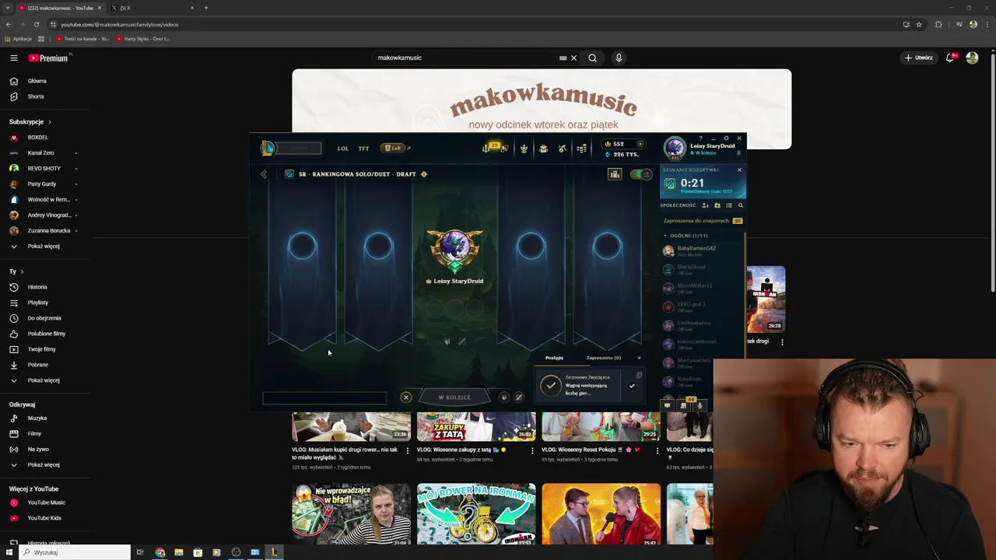
Task: Expand Ty section with Pokaż więcej
Action: click(x=44, y=380)
